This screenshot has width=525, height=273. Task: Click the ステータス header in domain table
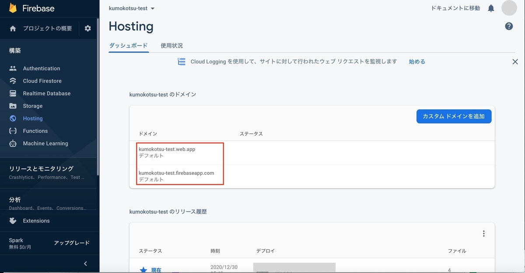pyautogui.click(x=251, y=133)
